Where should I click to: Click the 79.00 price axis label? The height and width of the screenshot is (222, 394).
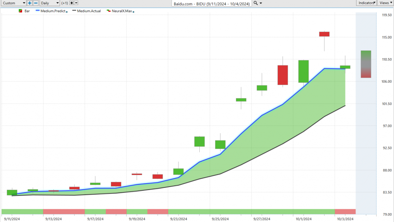[x=387, y=214]
